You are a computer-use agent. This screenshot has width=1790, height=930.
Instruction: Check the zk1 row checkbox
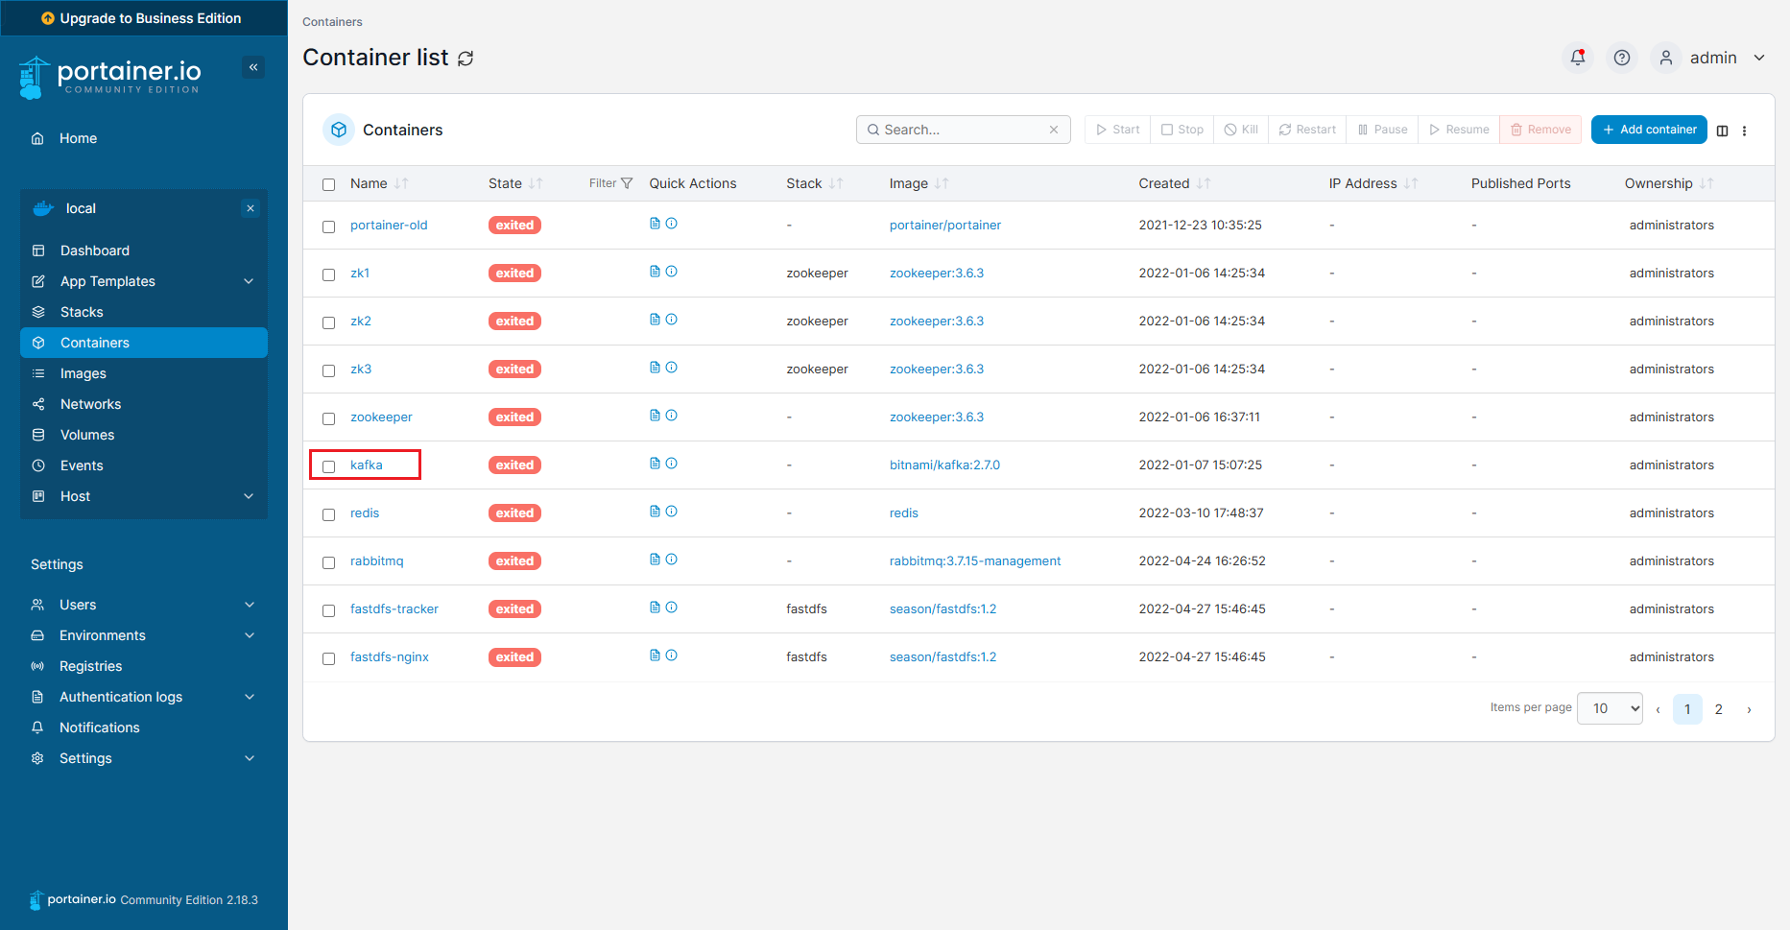tap(329, 274)
